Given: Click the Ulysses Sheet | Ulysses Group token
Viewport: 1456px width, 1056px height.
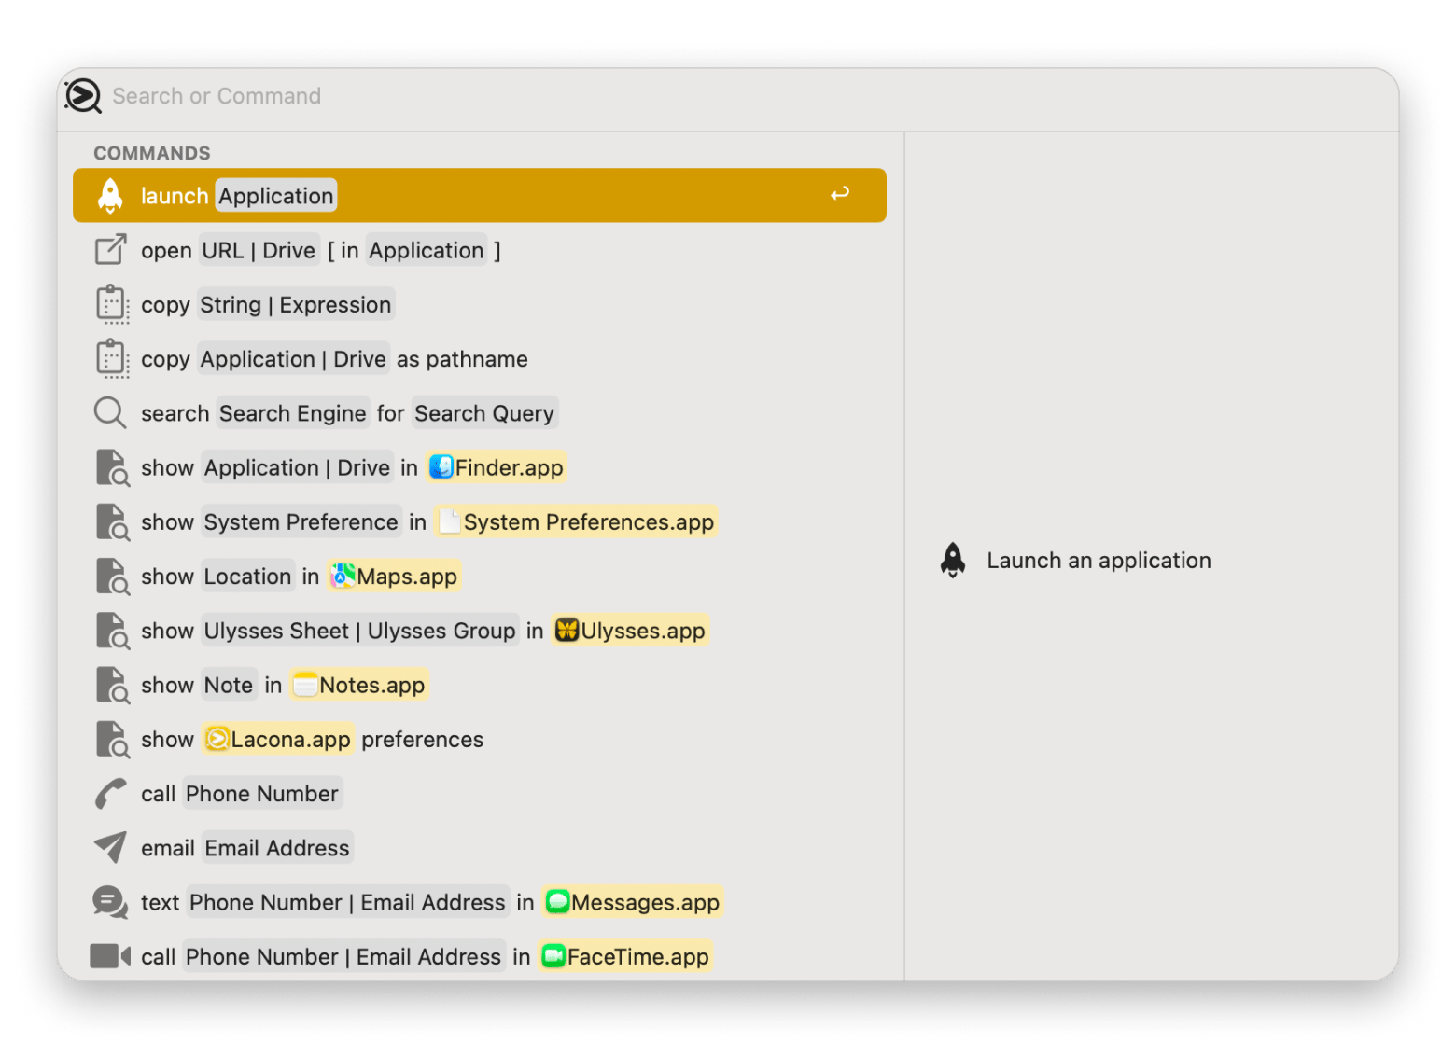Looking at the screenshot, I should coord(359,631).
